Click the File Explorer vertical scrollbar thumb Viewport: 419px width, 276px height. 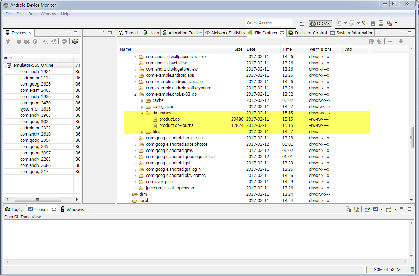point(411,137)
